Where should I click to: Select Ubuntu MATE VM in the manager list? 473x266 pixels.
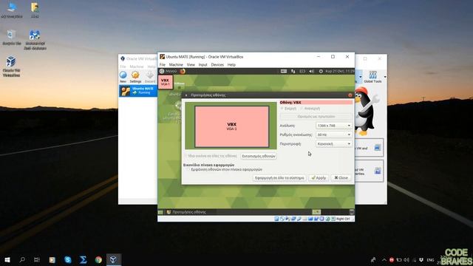138,91
